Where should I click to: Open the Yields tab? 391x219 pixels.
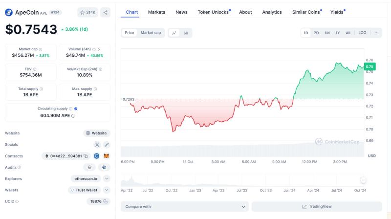click(x=338, y=12)
